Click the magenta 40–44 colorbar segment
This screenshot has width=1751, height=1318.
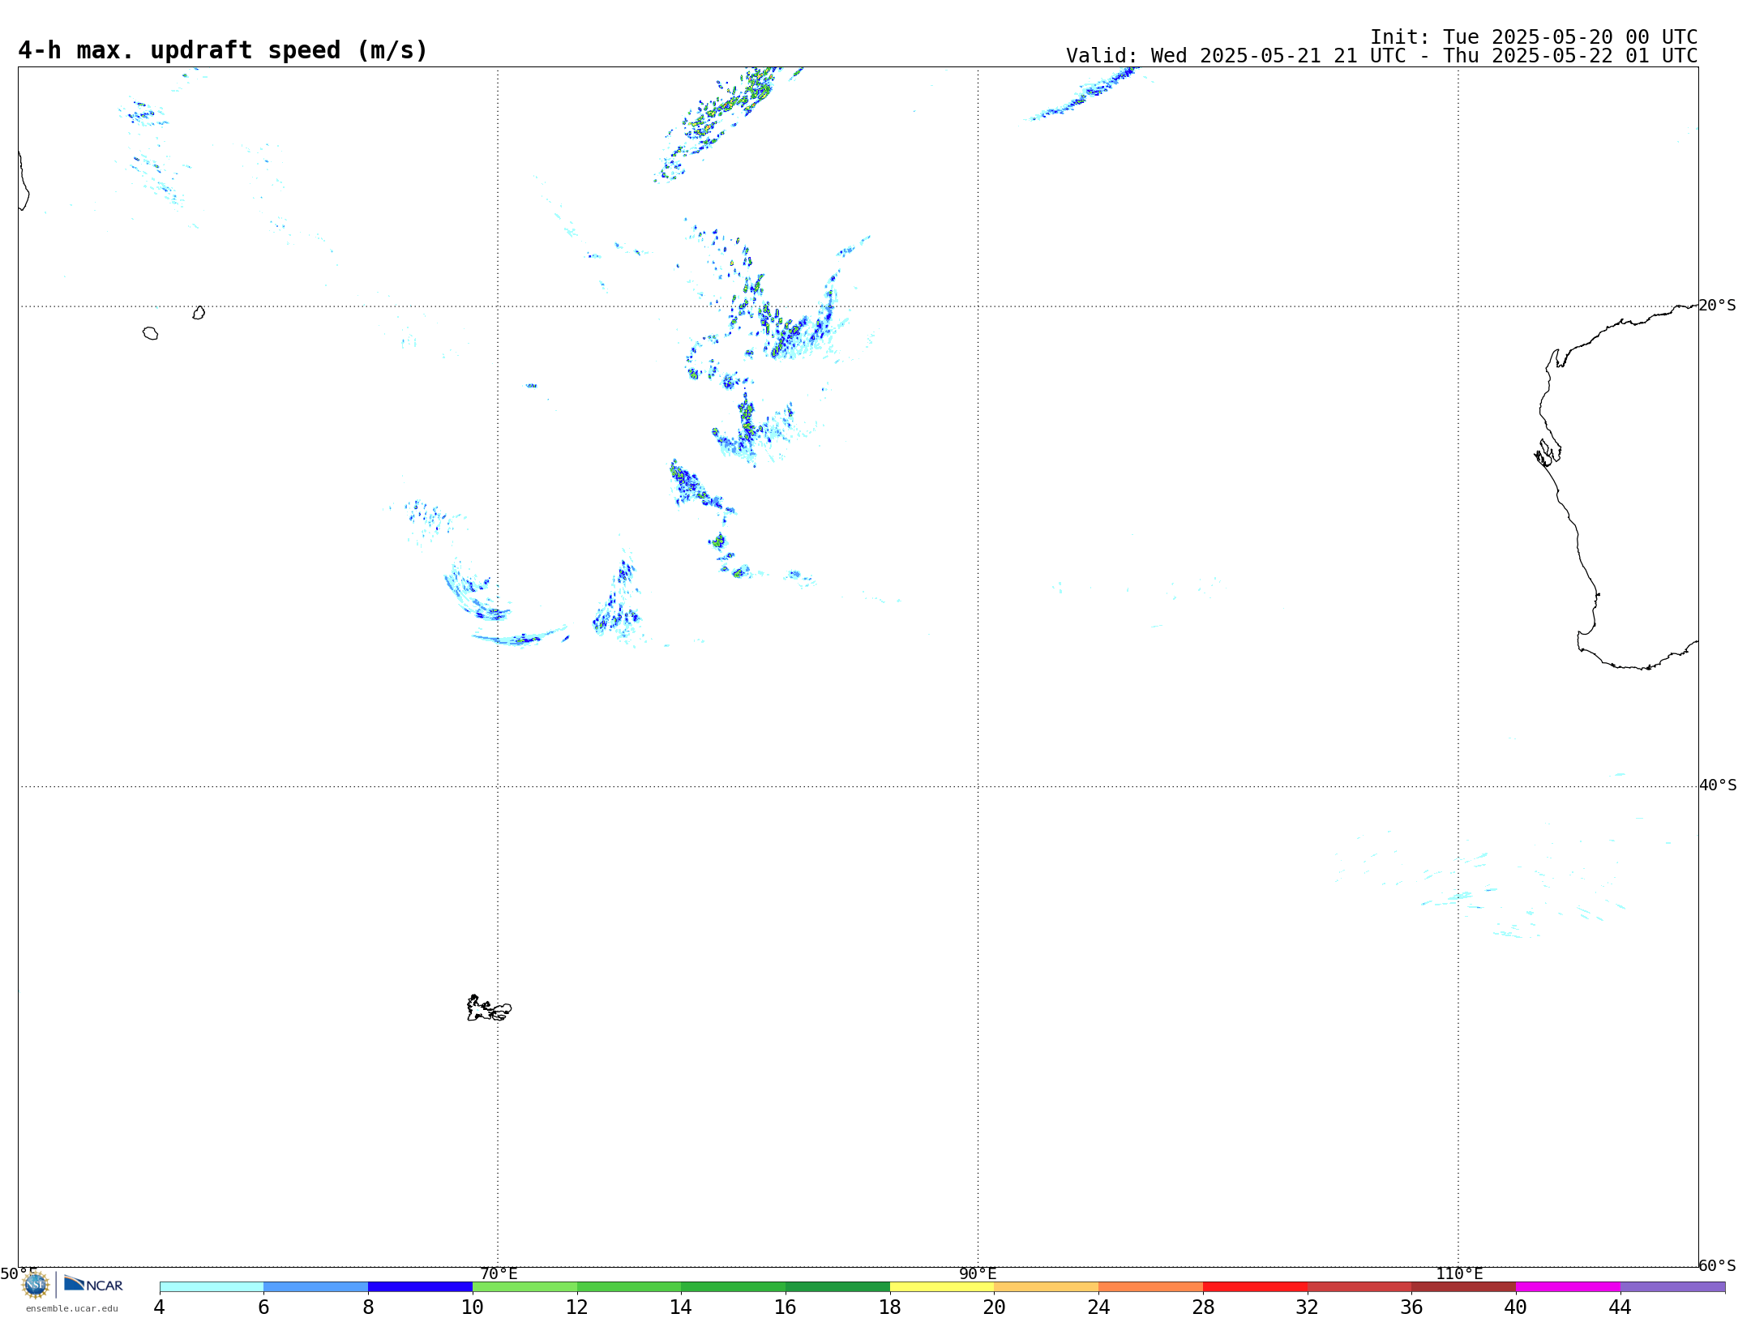coord(1568,1287)
